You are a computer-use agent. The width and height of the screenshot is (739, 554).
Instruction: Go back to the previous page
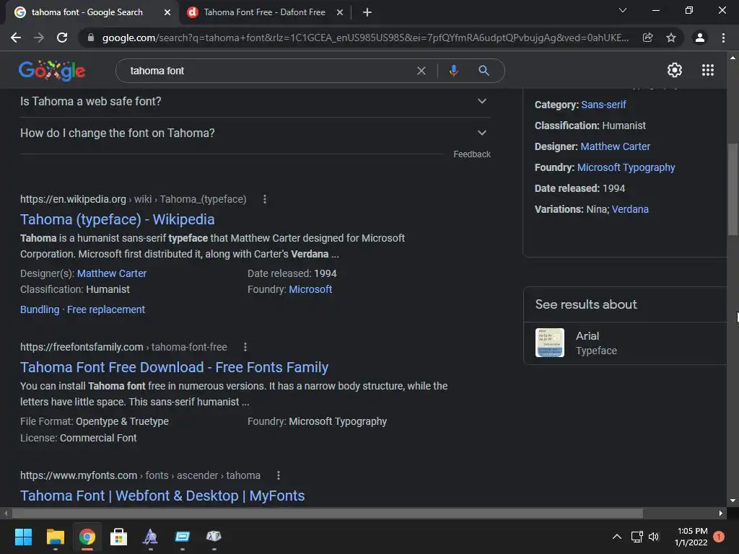pyautogui.click(x=16, y=38)
